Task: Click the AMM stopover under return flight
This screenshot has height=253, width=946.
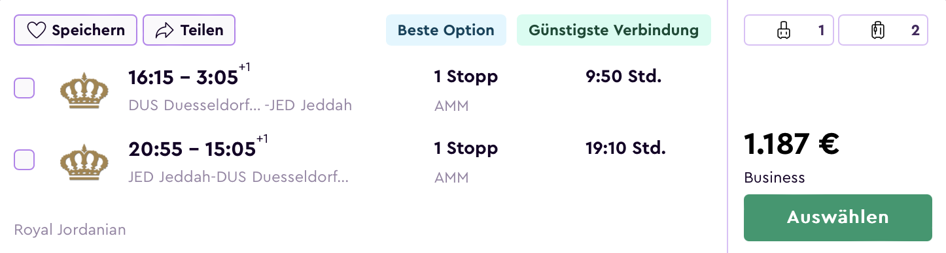Action: pyautogui.click(x=451, y=177)
